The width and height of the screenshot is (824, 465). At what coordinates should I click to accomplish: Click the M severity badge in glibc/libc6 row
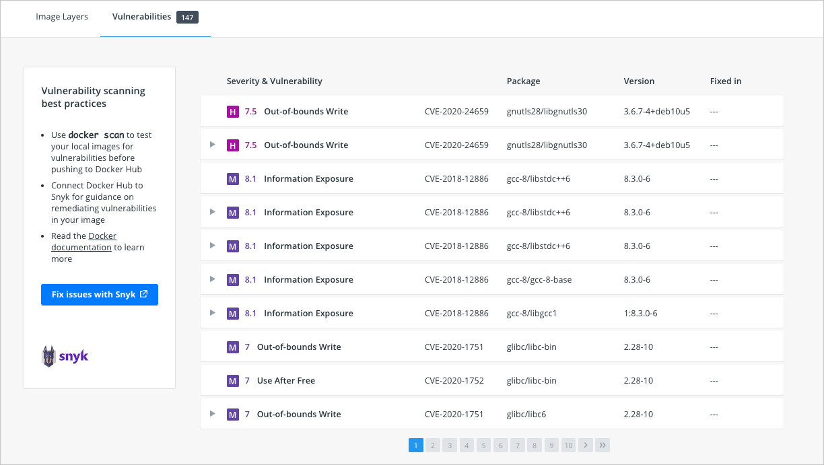coord(233,415)
